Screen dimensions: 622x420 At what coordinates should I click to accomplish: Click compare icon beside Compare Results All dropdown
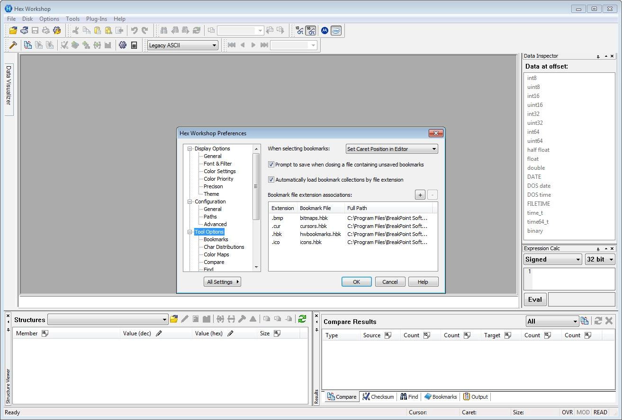[585, 321]
